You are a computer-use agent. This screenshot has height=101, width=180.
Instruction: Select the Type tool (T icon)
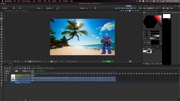click(2, 24)
